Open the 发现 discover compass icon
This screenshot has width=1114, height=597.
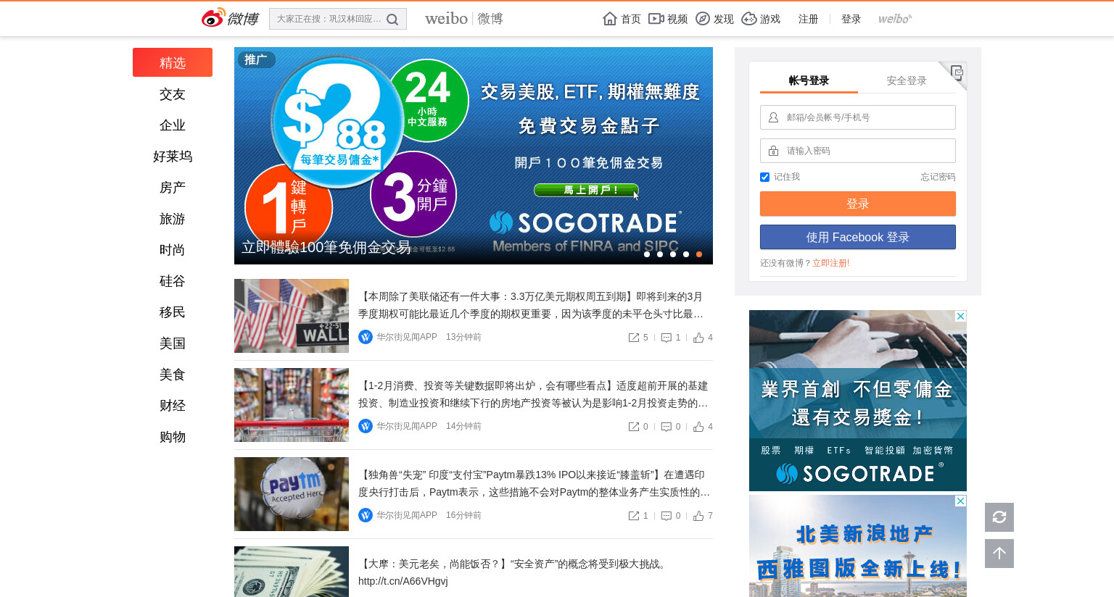pos(703,19)
